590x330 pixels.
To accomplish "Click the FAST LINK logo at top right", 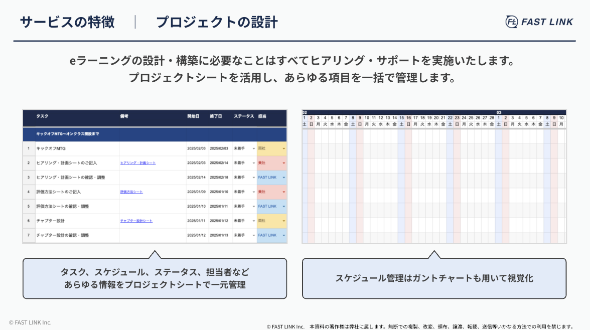I will pyautogui.click(x=539, y=22).
